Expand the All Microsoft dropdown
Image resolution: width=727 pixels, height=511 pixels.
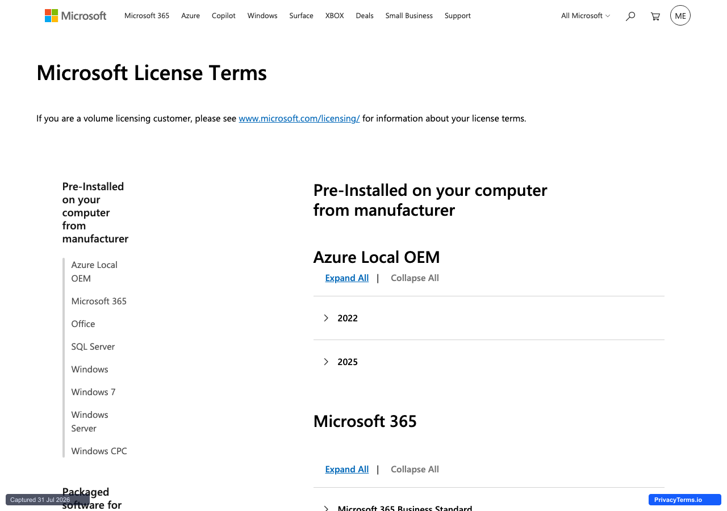(586, 16)
